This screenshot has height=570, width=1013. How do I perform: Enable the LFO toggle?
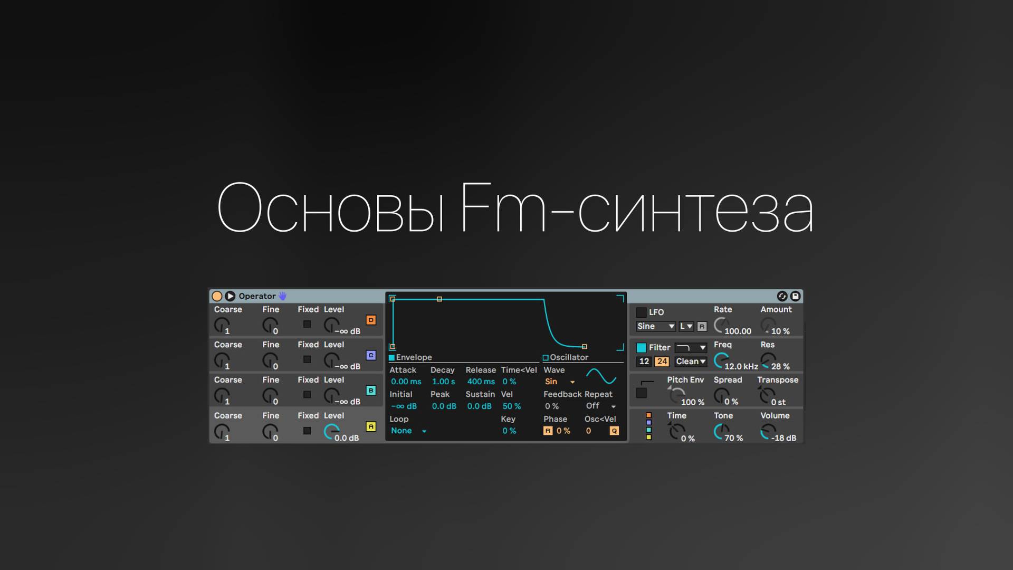click(x=641, y=312)
